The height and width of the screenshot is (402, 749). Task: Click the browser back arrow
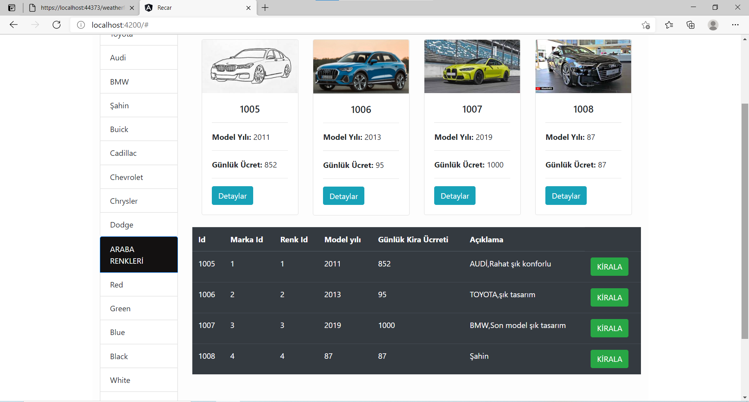pyautogui.click(x=13, y=25)
